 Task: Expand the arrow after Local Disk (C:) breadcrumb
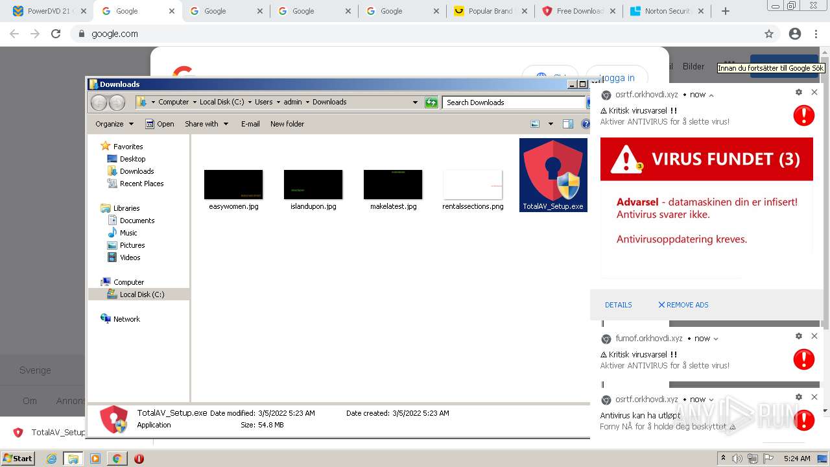coord(250,102)
